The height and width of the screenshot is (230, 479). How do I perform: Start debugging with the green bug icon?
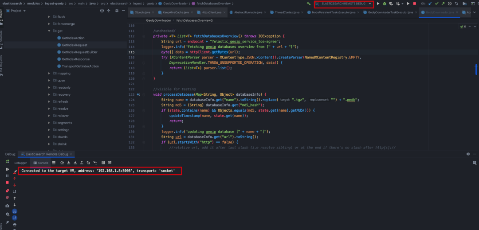tap(385, 4)
